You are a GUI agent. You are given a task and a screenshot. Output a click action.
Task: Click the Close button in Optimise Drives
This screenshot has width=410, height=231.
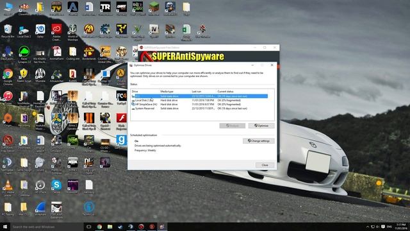[265, 165]
